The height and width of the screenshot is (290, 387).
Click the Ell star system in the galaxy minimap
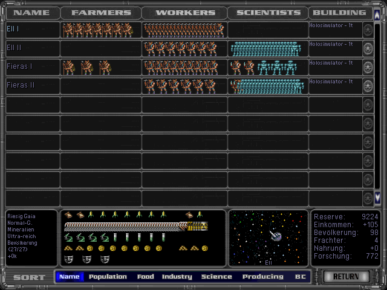(276, 239)
